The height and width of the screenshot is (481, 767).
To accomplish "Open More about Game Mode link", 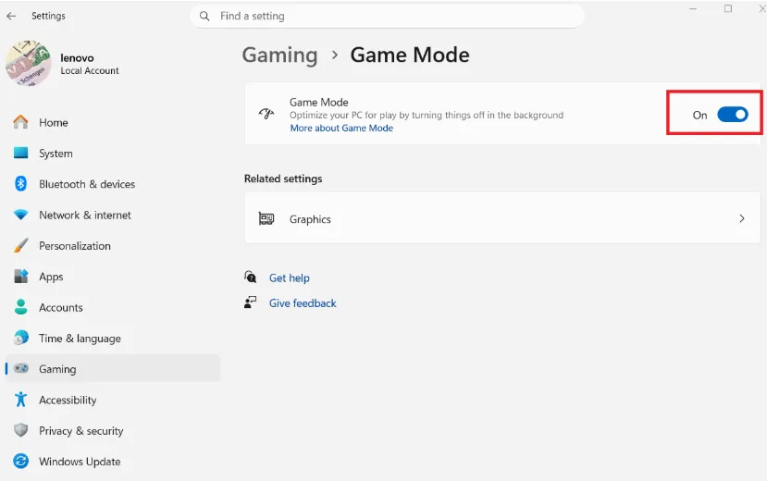I will click(341, 128).
